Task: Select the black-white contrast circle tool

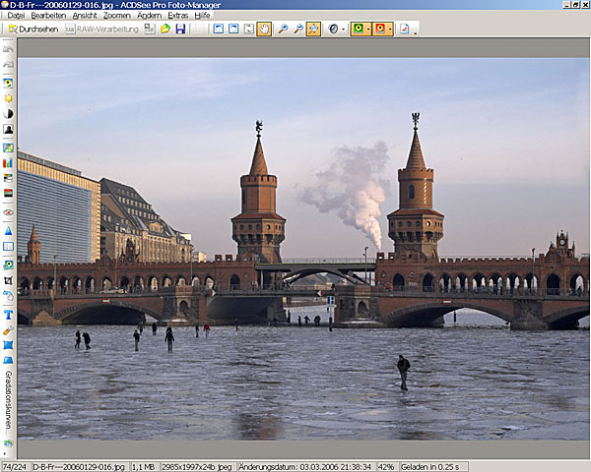Action: (8, 114)
